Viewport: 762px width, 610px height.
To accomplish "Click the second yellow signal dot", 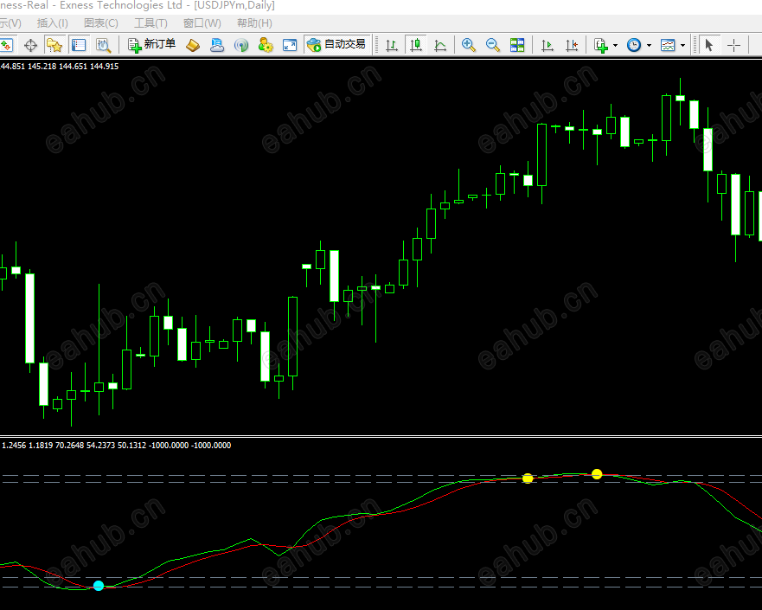I will click(597, 474).
